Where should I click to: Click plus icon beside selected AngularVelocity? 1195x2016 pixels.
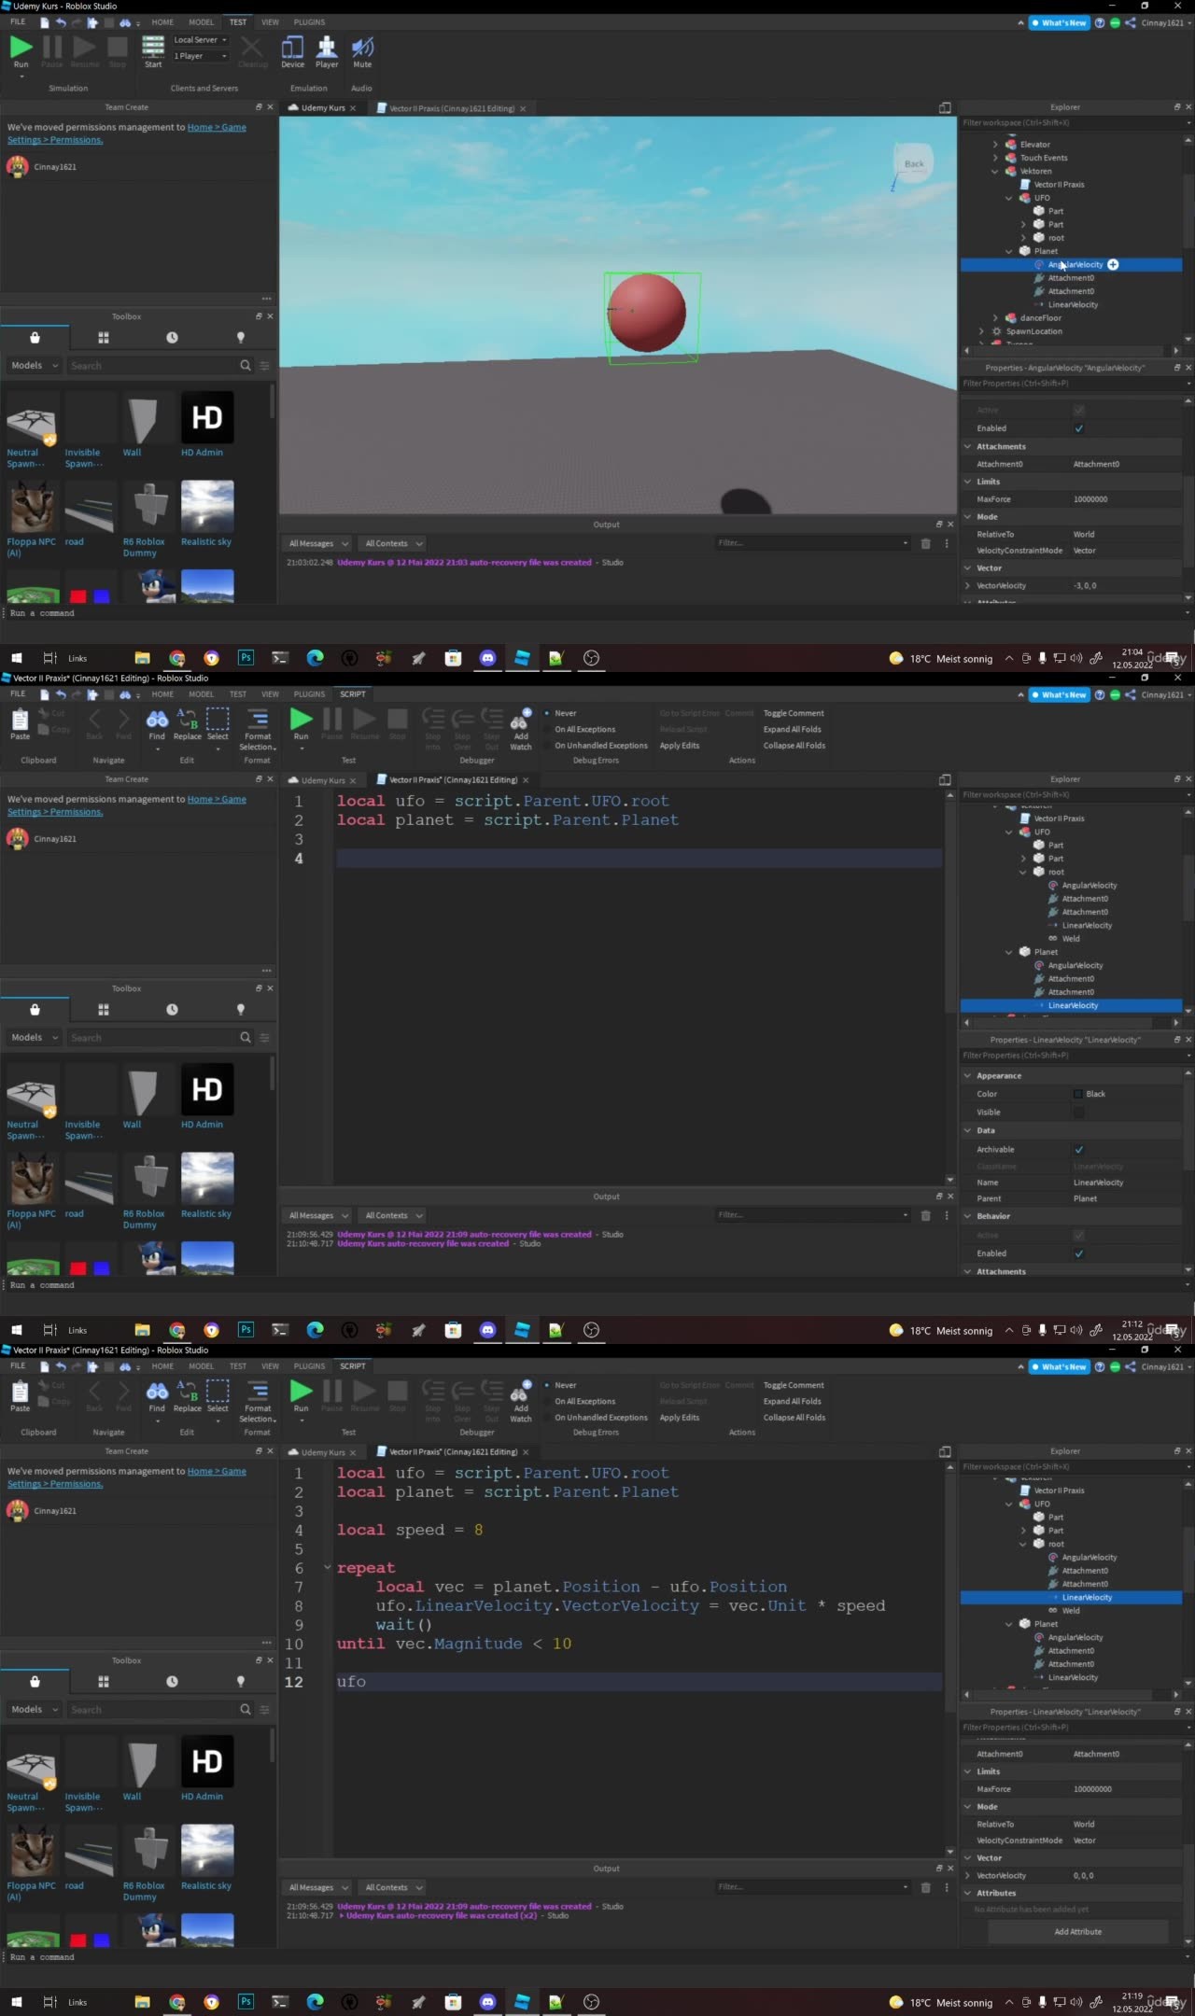point(1113,265)
